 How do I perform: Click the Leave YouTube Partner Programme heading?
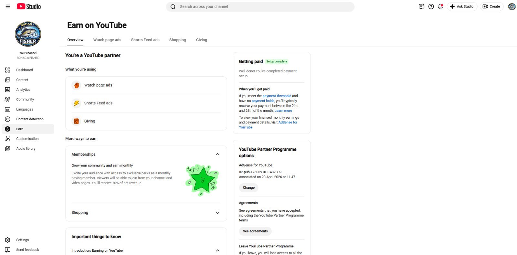(x=266, y=246)
